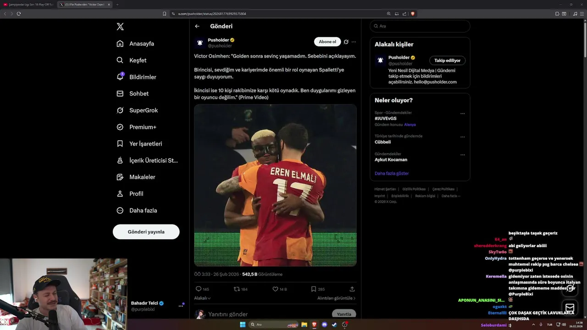This screenshot has height=330, width=587.
Task: Click Gizlilik Politikası footer link
Action: [x=414, y=189]
